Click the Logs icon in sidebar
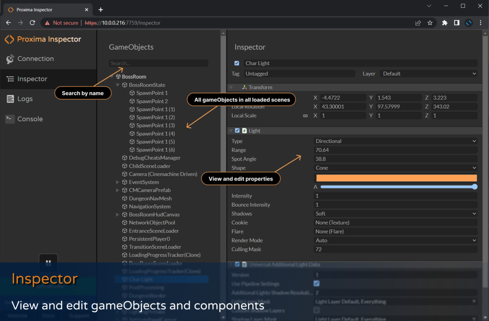The width and height of the screenshot is (489, 321). tap(10, 99)
